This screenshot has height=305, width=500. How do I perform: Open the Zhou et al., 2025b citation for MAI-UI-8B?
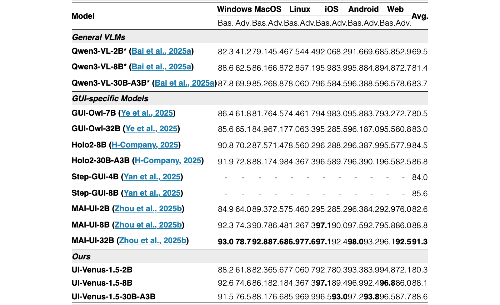148,225
